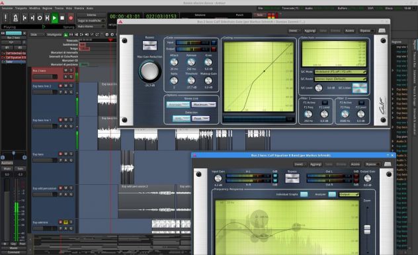This screenshot has width=418, height=255.
Task: Click the panic exclamation icon in transport bar
Action: tap(5, 18)
